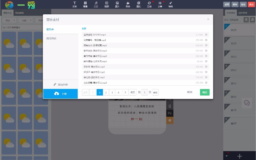
Task: Go to page 3 of music list
Action: point(112,92)
